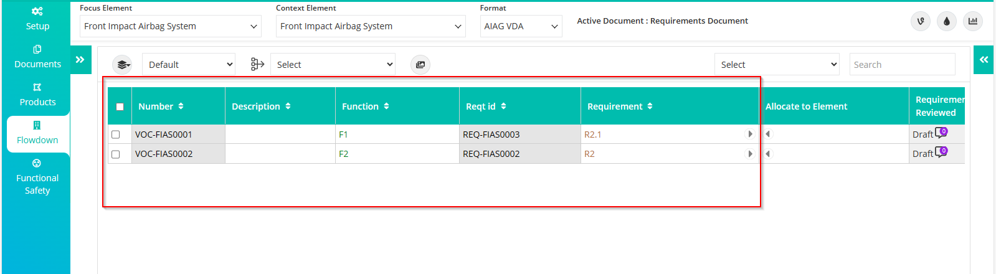Open the Default view dropdown
Viewport: 996px width, 274px height.
pos(189,64)
